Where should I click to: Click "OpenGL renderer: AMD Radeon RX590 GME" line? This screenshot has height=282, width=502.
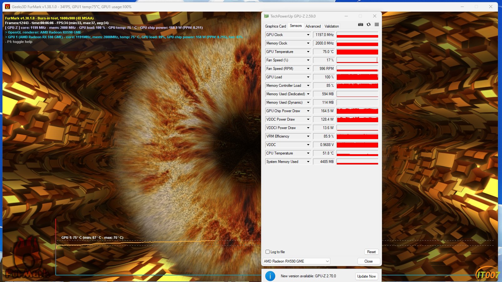coord(43,32)
